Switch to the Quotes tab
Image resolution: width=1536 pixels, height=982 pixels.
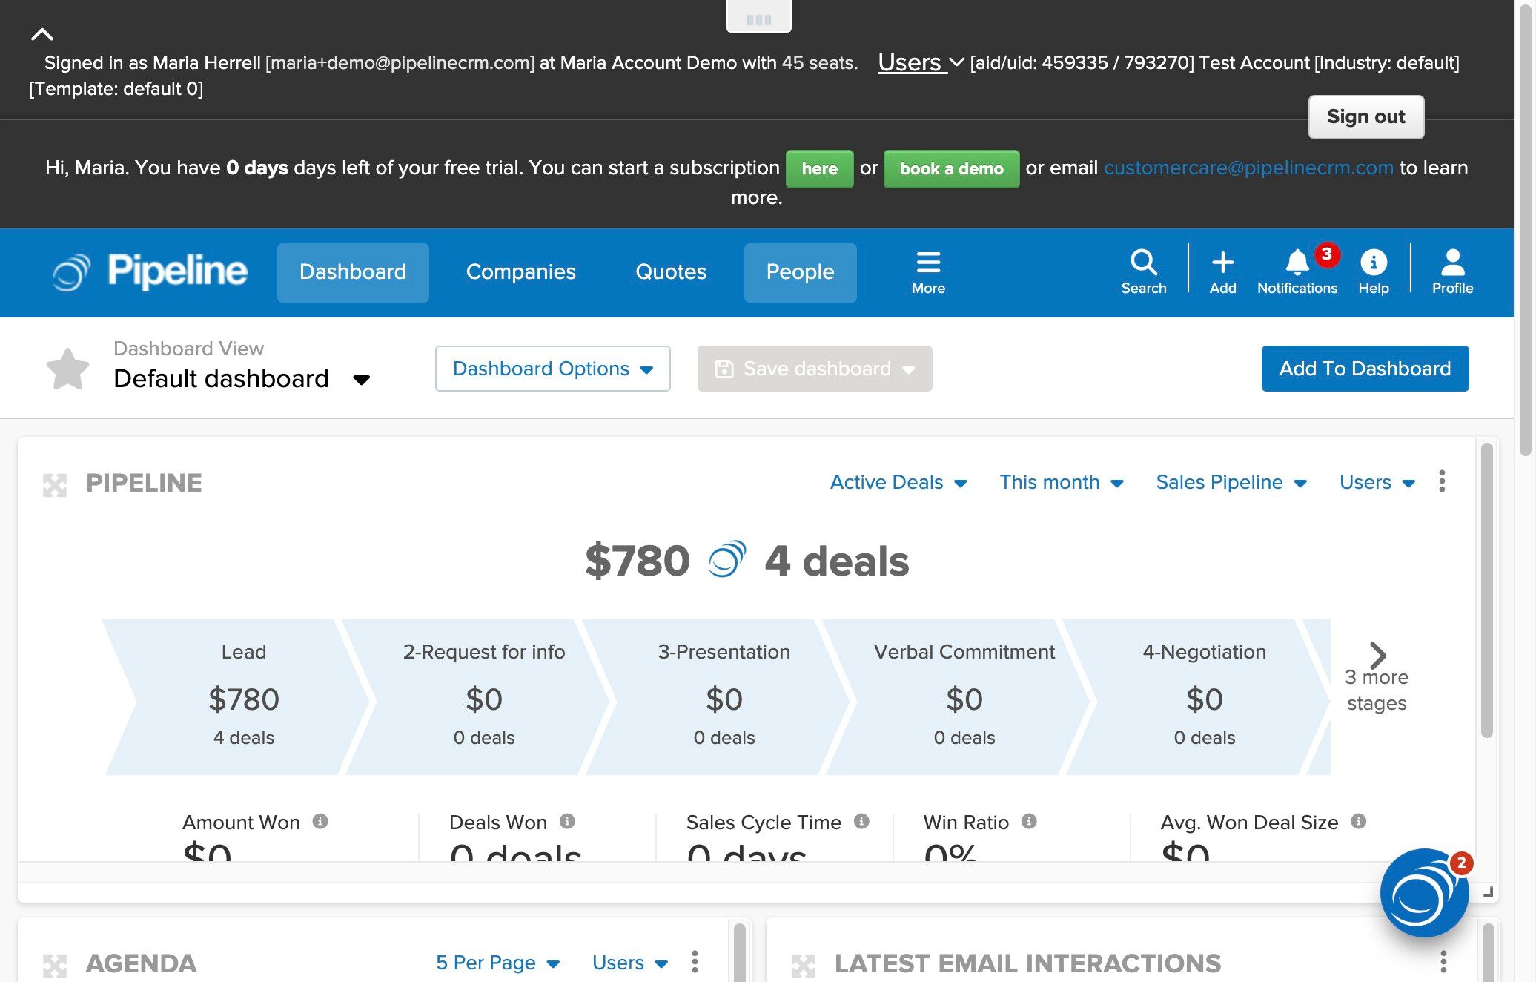[x=670, y=272]
